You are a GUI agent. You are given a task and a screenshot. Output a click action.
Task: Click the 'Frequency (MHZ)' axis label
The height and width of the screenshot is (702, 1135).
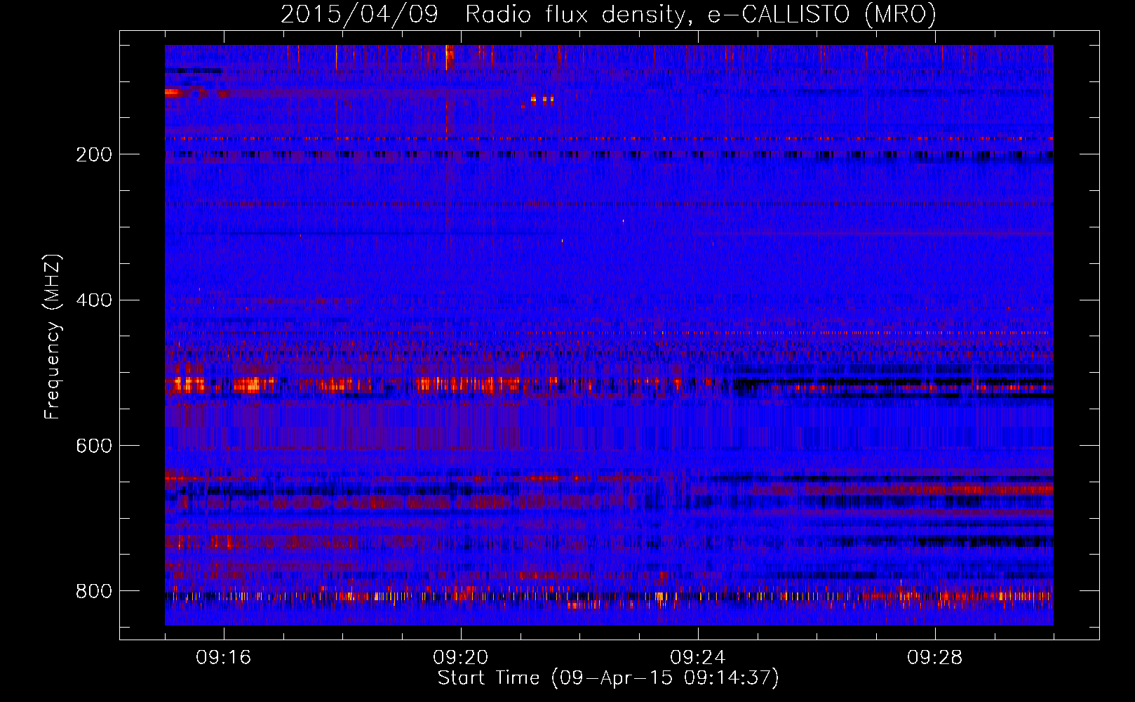pos(53,337)
